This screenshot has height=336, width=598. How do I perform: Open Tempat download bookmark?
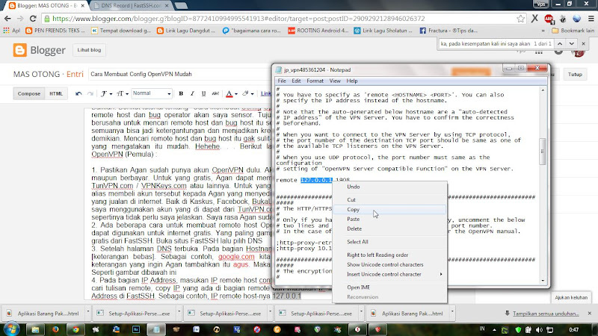pos(121,31)
